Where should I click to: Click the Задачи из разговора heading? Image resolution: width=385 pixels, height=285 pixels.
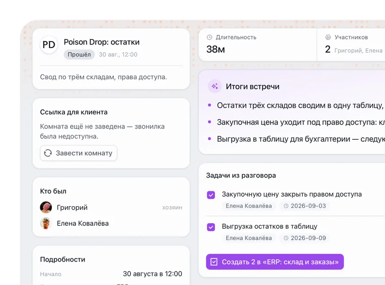pyautogui.click(x=241, y=175)
